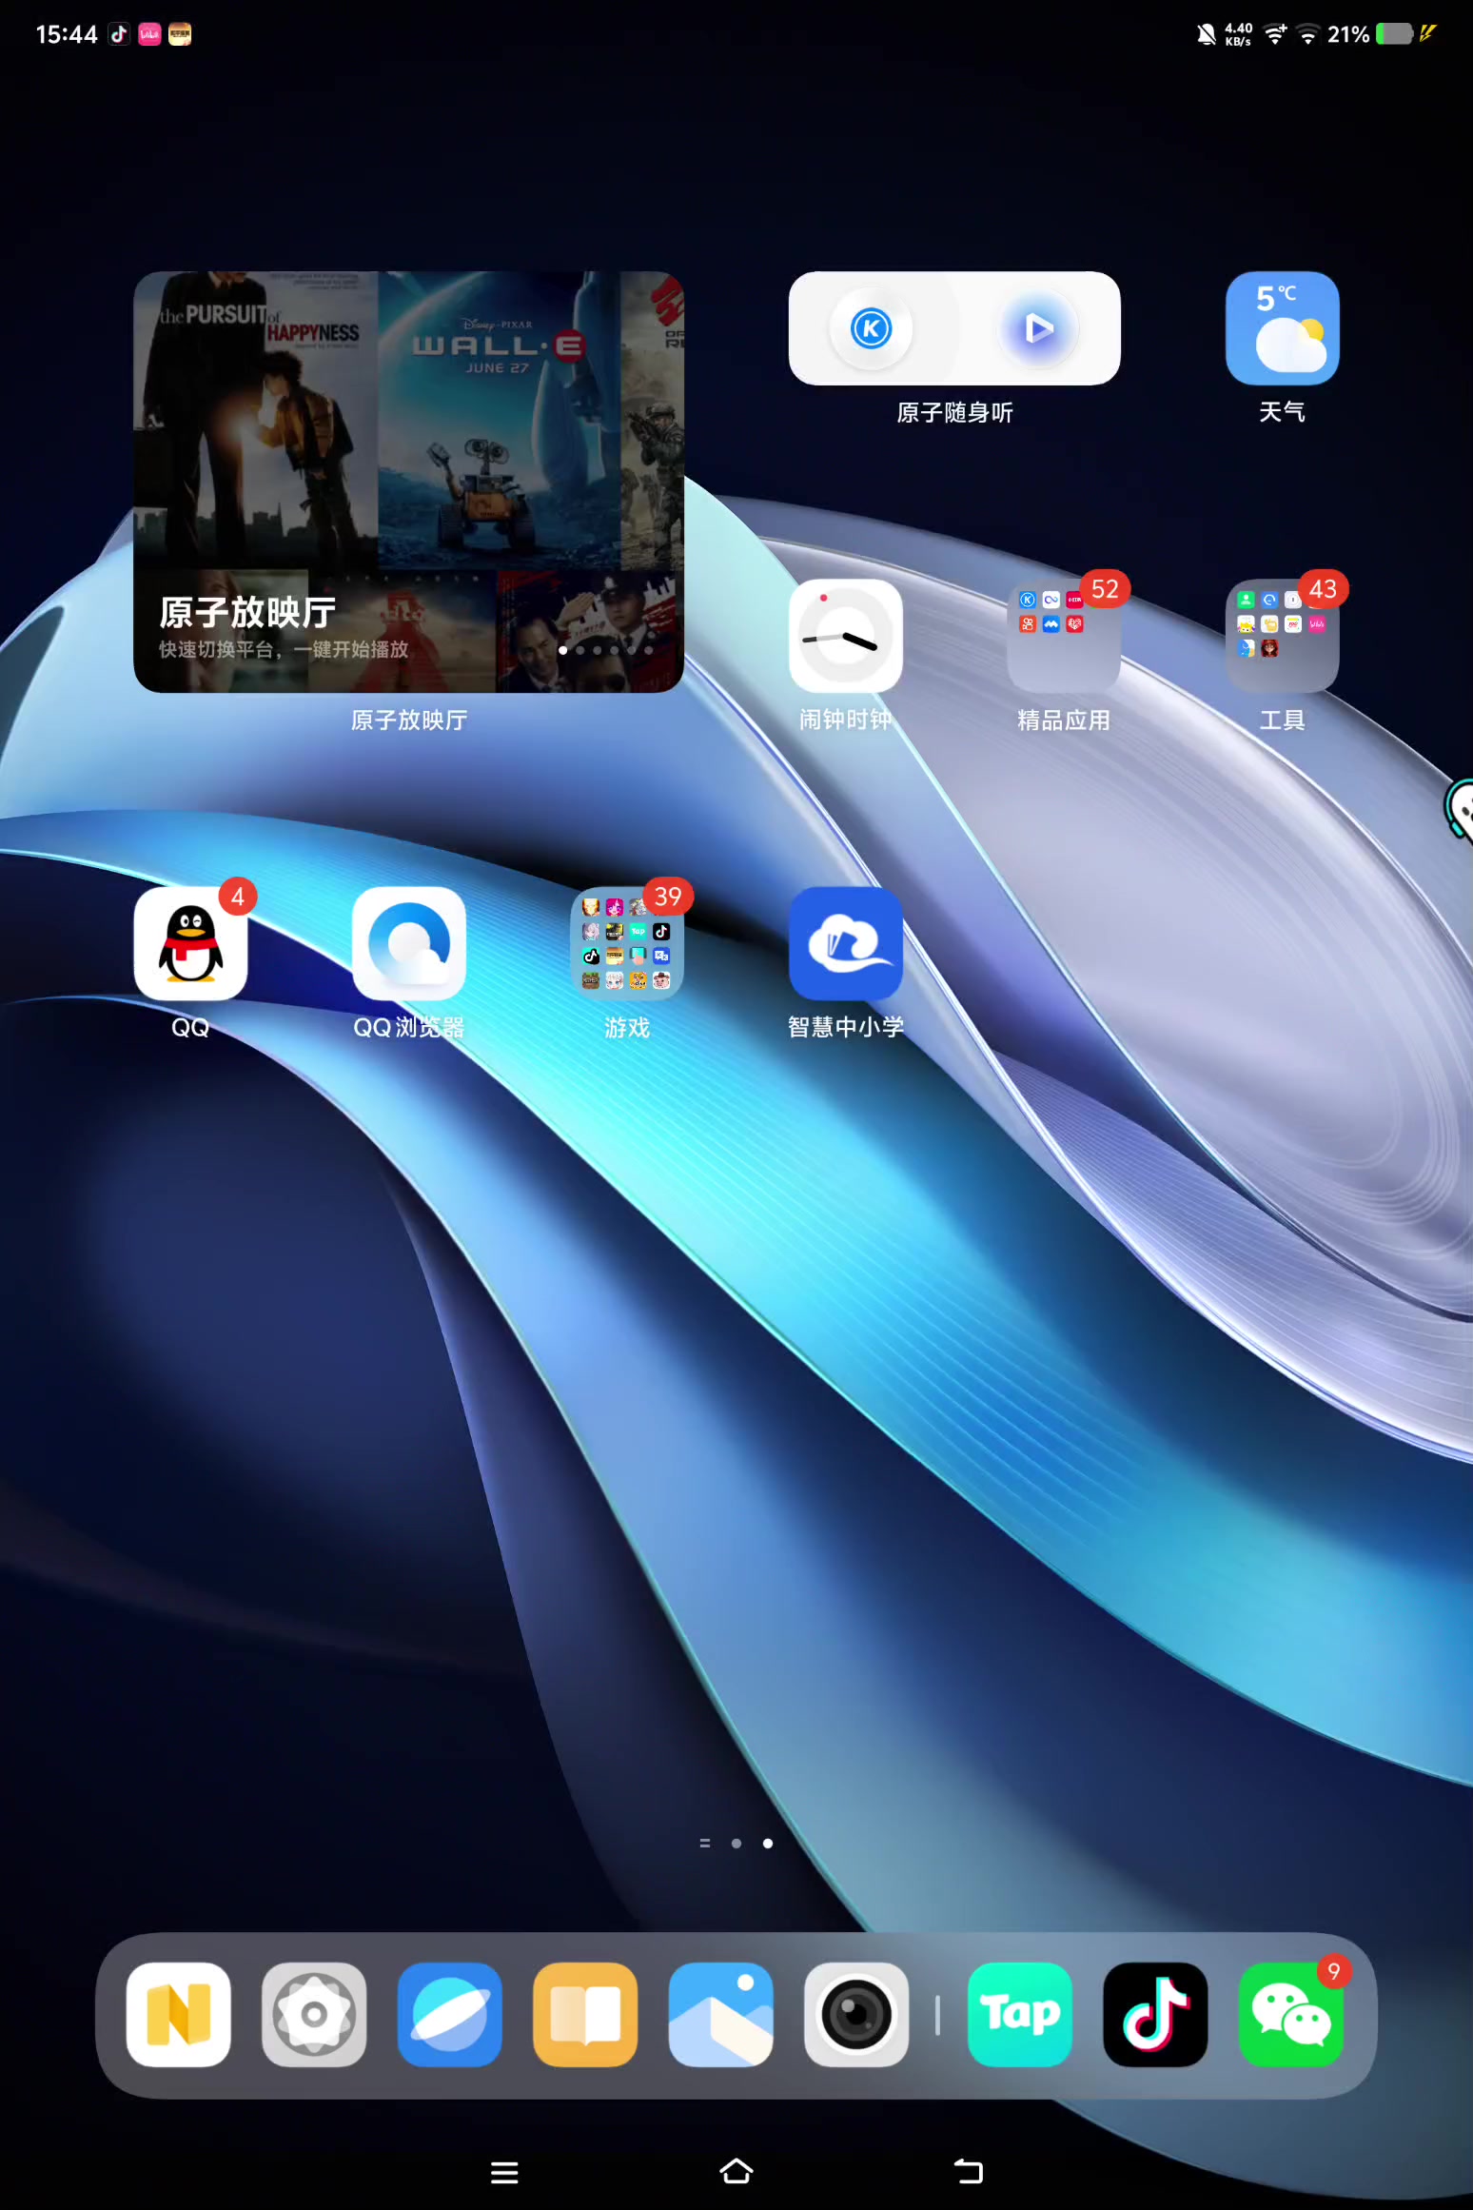Open the Settings gear in dock

click(x=314, y=2014)
